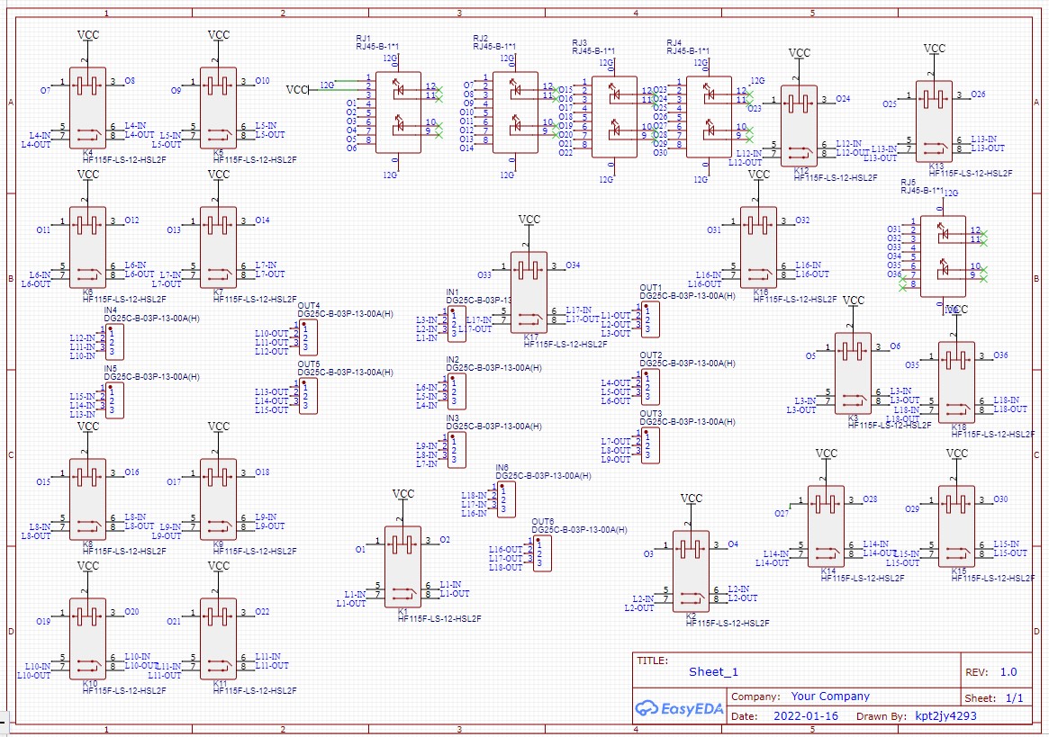Click the 'Drawn By:' field label
Viewport: 1049px width, 737px height.
[x=882, y=716]
